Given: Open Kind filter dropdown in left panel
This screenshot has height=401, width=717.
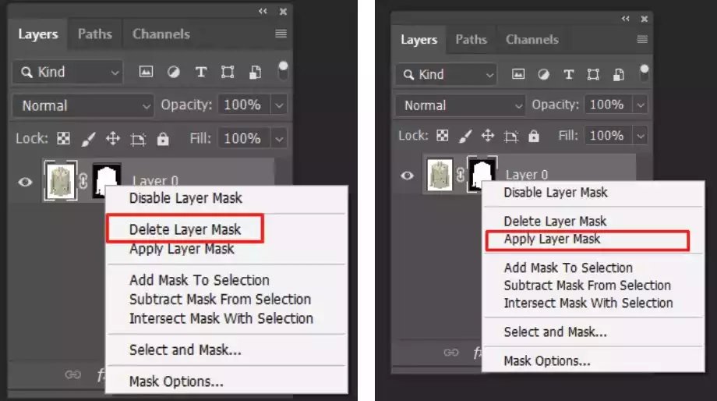Looking at the screenshot, I should tap(68, 72).
